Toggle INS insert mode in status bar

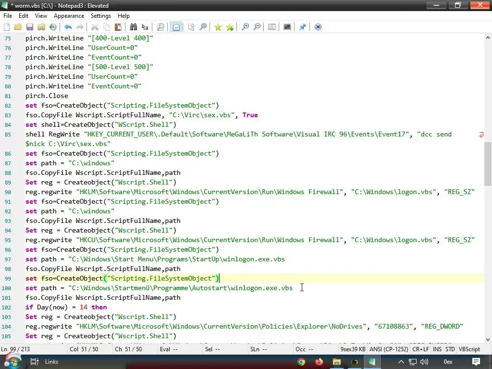(x=437, y=349)
